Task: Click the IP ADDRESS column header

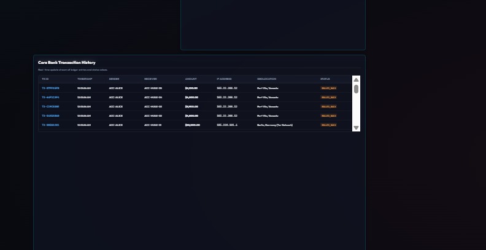Action: point(224,79)
